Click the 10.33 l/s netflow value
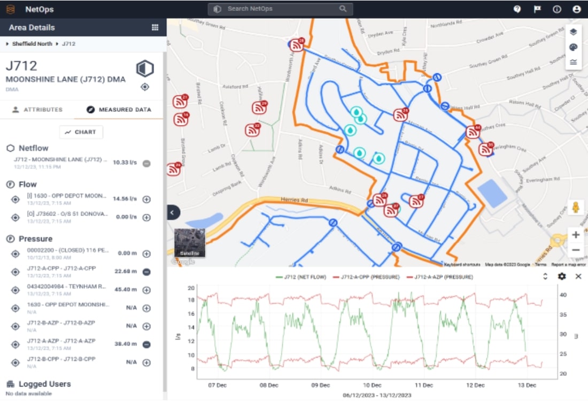Viewport: 588px width, 401px height. point(125,163)
